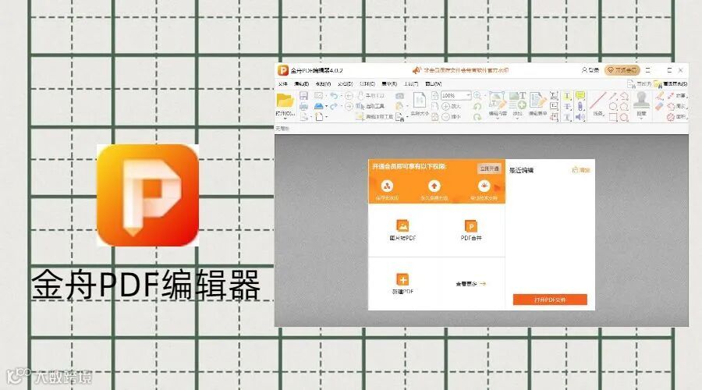Open a file with the yellow folder icon
Viewport: 702px width, 390px height.
point(285,101)
